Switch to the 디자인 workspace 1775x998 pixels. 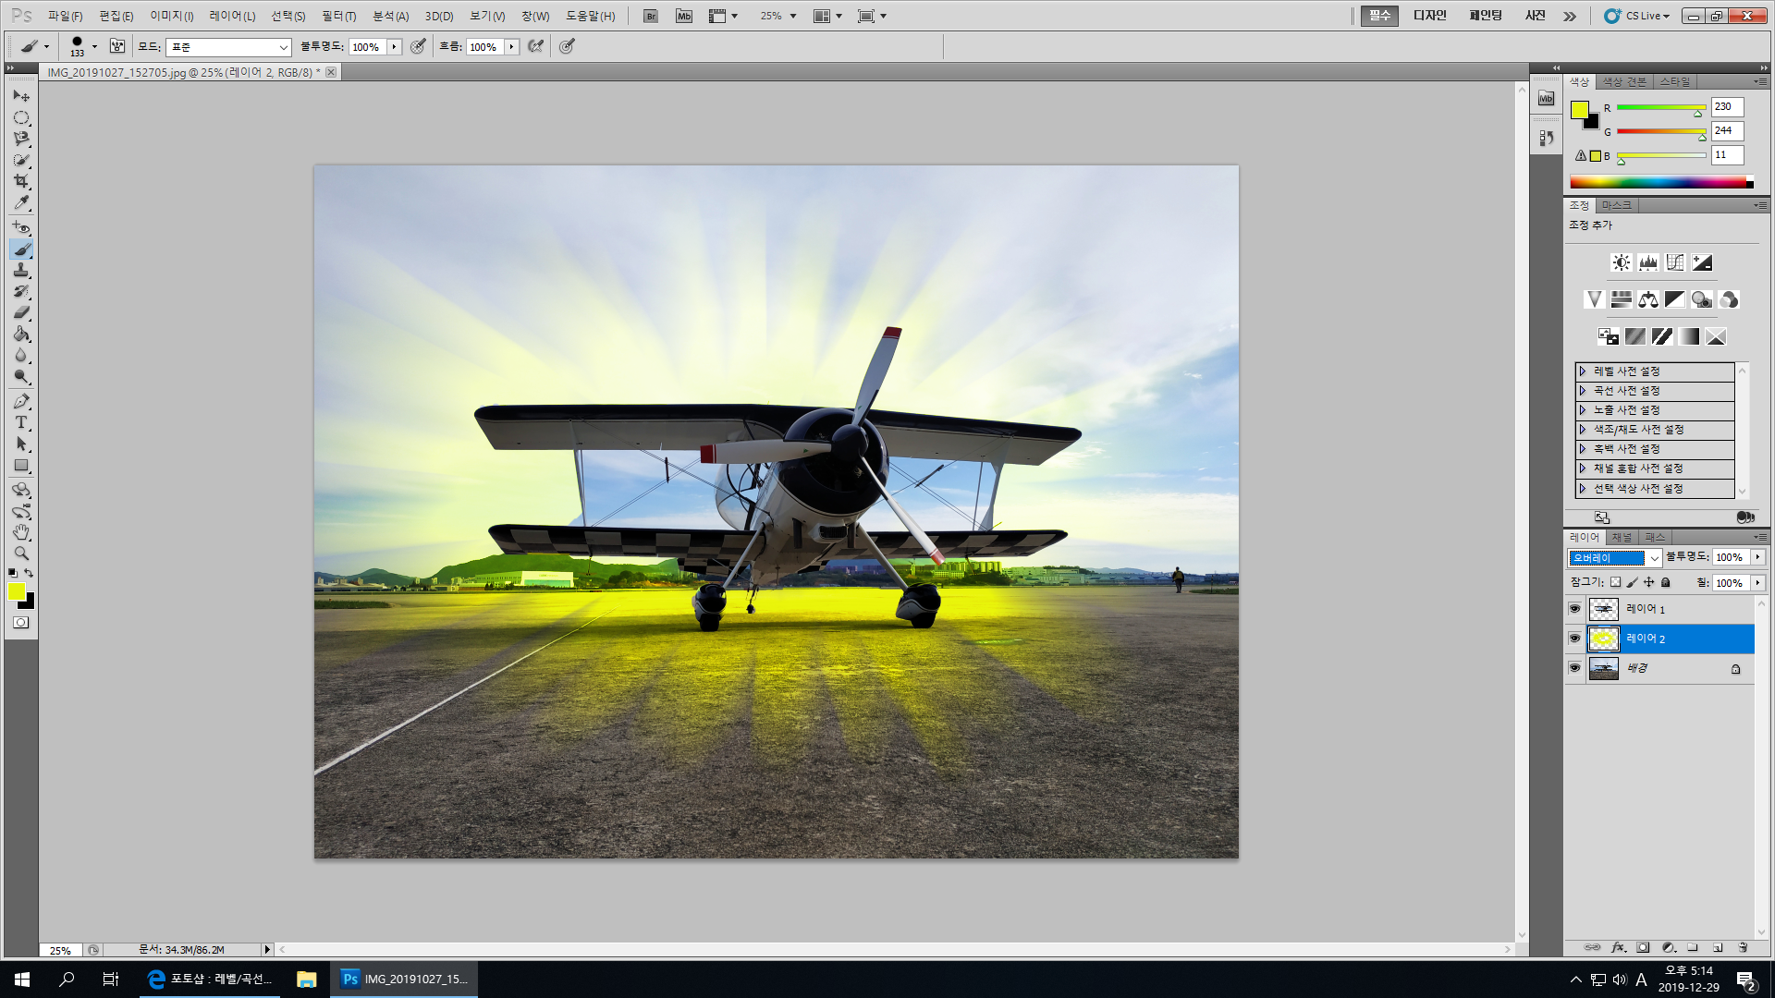coord(1429,16)
